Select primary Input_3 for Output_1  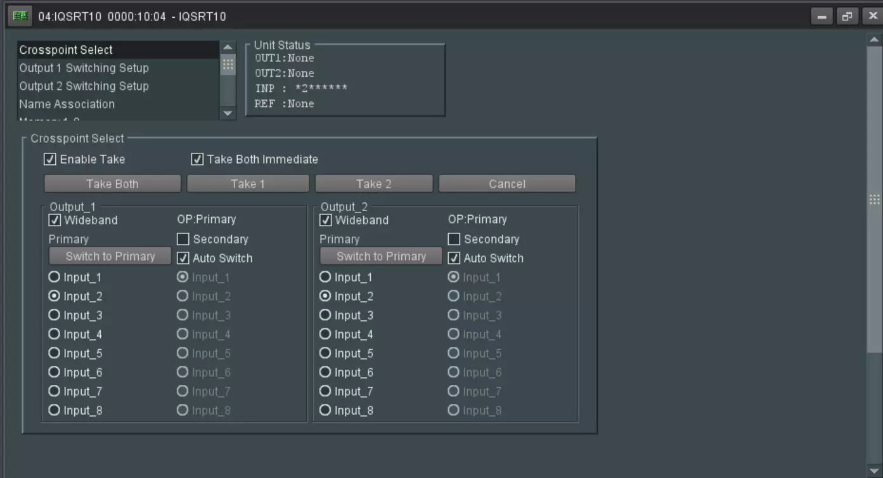(55, 315)
